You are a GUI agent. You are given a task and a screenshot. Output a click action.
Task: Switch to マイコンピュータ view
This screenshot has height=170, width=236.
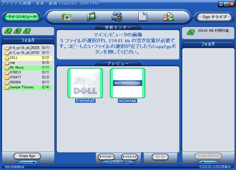point(22,17)
